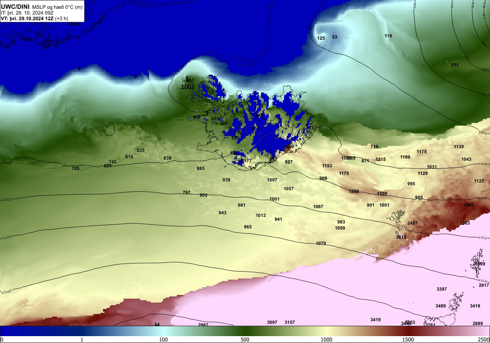
Task: Click the height value 595
Action: [455, 65]
